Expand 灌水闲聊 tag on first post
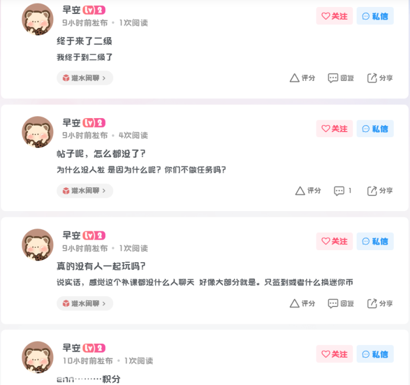410x385 pixels. (85, 78)
